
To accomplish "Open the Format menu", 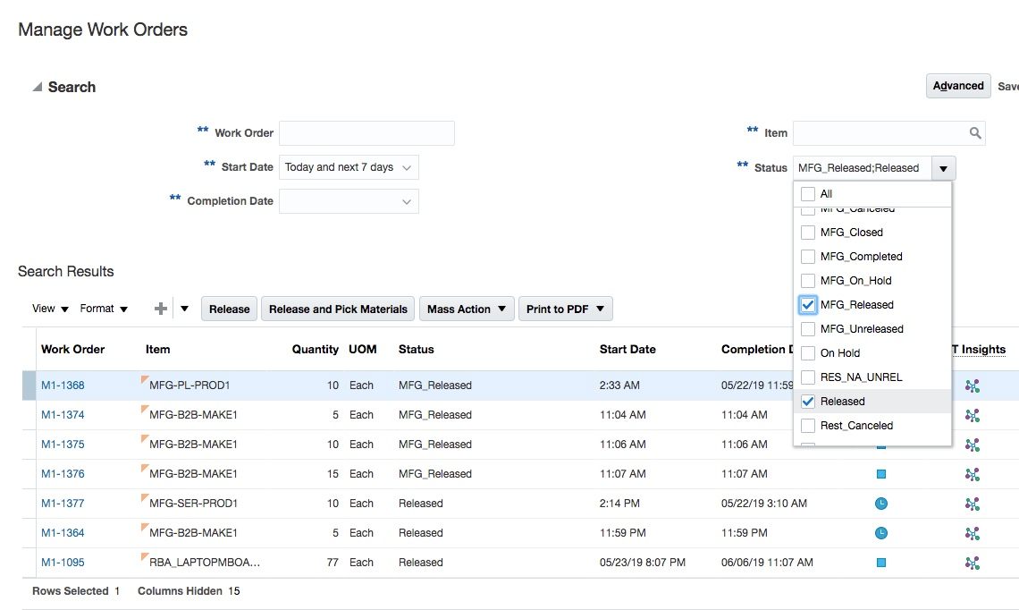I will [104, 309].
